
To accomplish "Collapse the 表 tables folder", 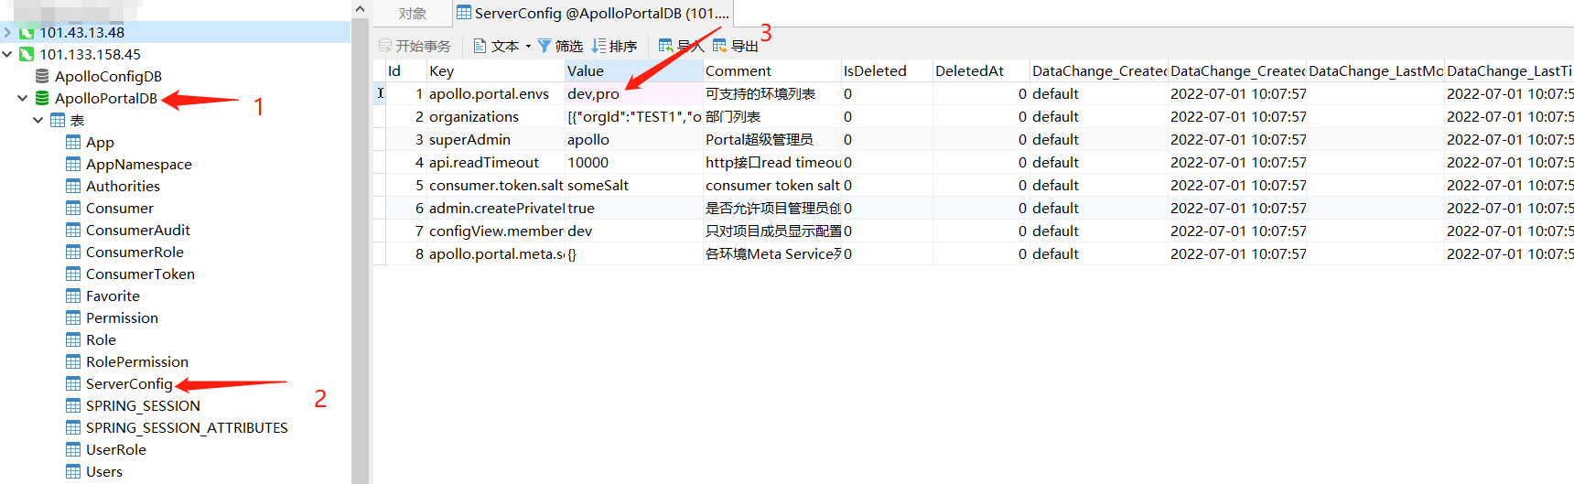I will coord(38,120).
